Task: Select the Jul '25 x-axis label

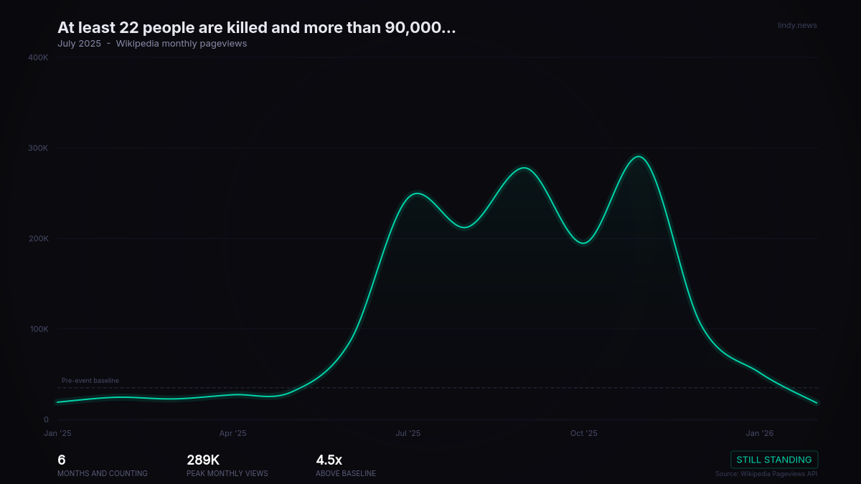Action: 408,433
